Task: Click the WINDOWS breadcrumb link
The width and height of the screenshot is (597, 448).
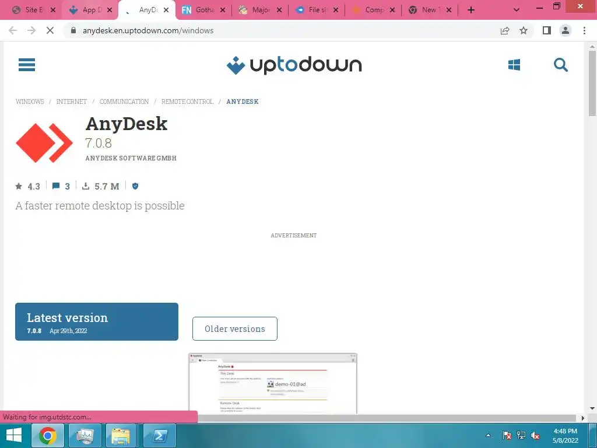Action: tap(30, 101)
